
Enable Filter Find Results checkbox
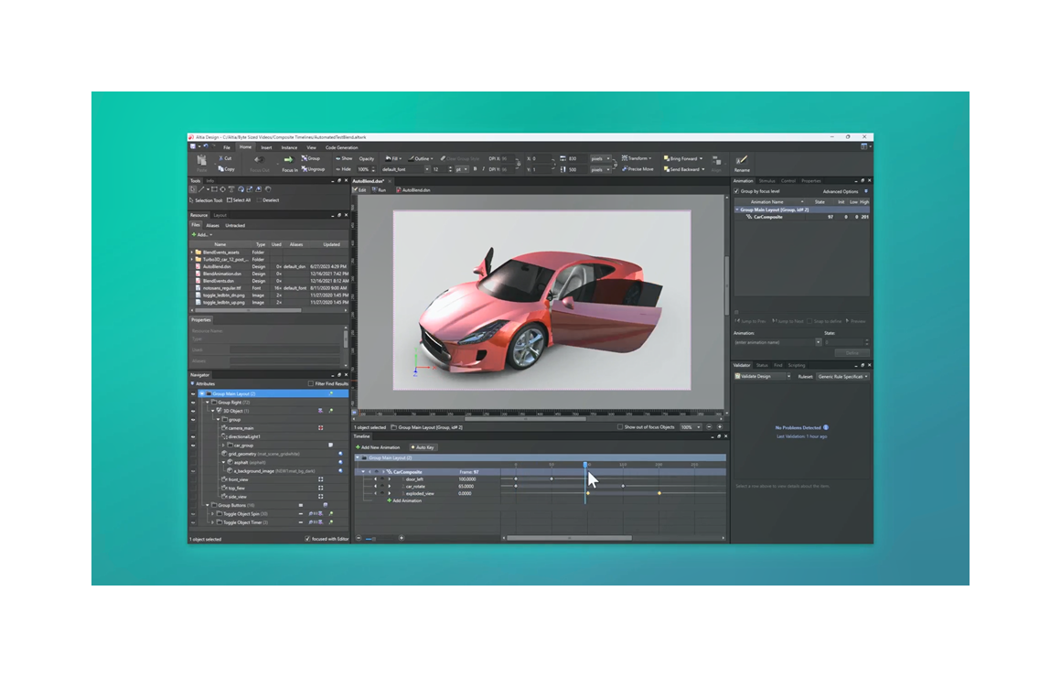[x=311, y=383]
